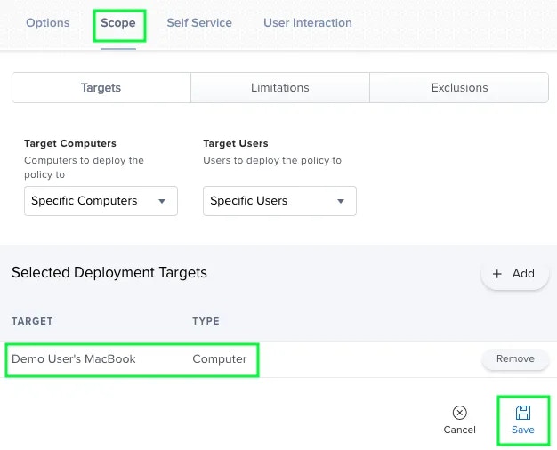Click the Target Users label
The width and height of the screenshot is (557, 450).
[x=236, y=143]
